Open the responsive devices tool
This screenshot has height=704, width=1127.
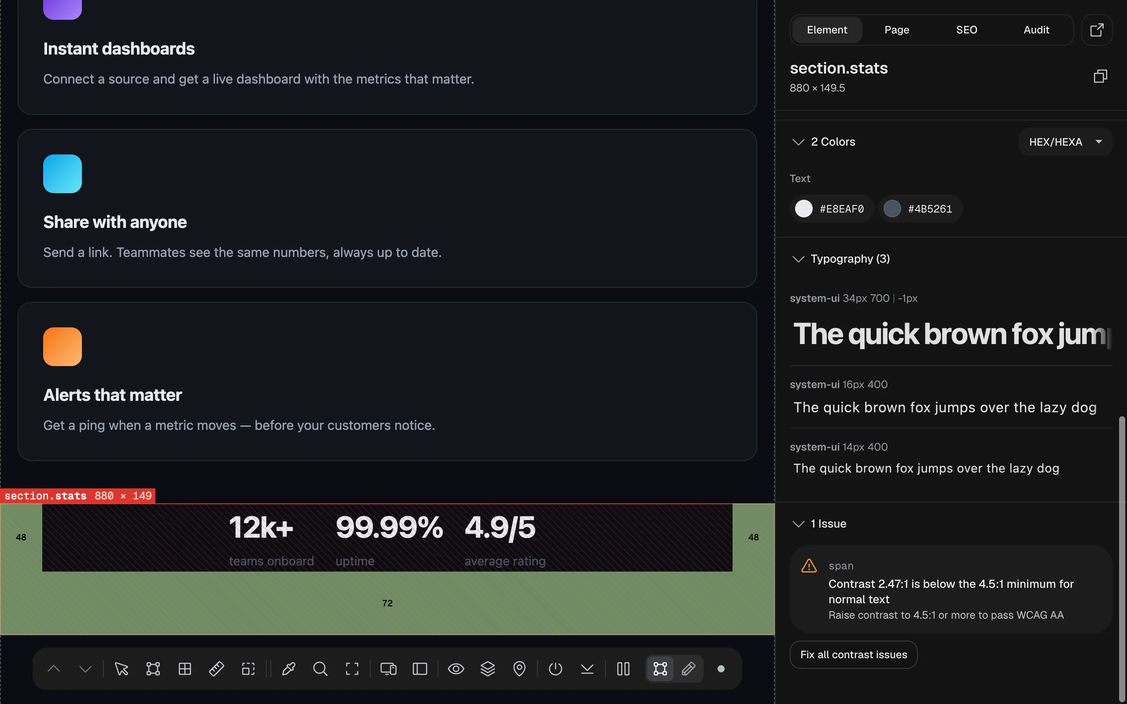pyautogui.click(x=388, y=669)
